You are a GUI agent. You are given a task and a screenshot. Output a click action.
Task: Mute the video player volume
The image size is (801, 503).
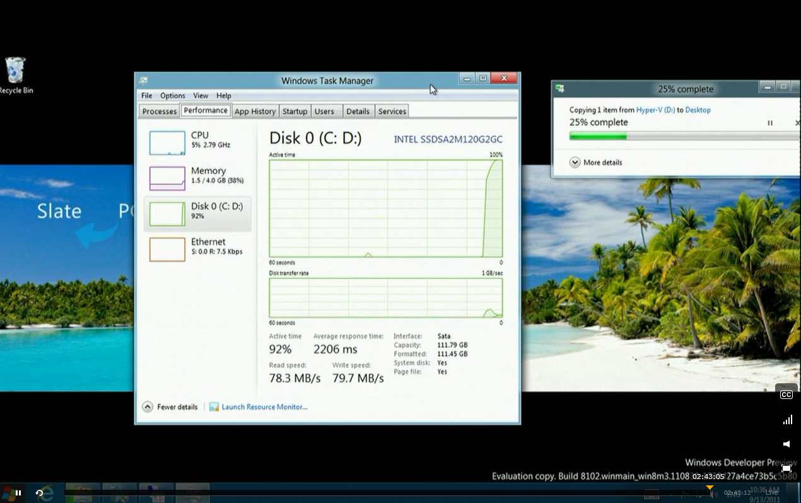coord(786,444)
